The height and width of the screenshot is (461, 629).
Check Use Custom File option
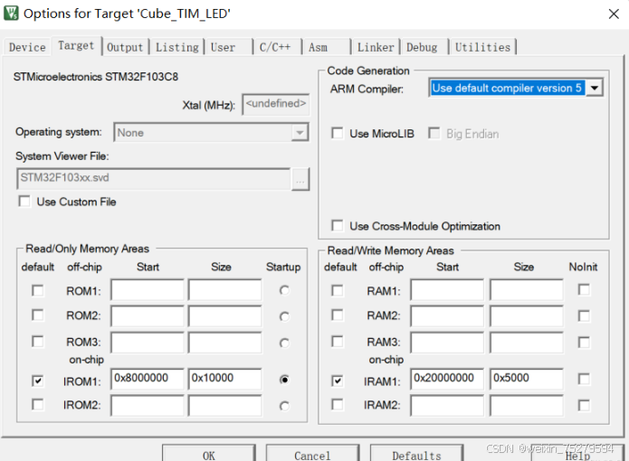[24, 202]
